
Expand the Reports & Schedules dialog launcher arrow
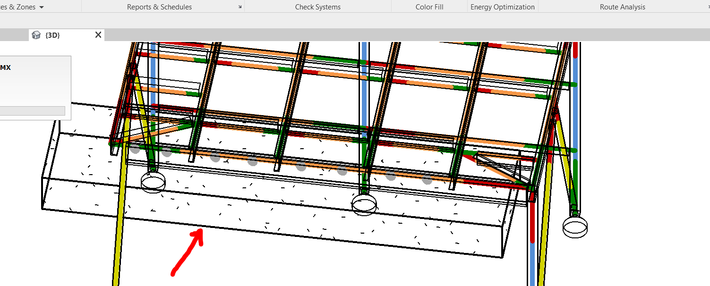point(240,7)
